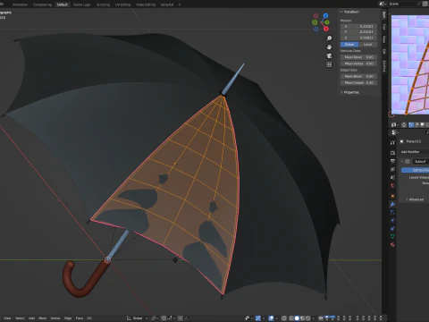Select Local transform space option

tap(367, 45)
